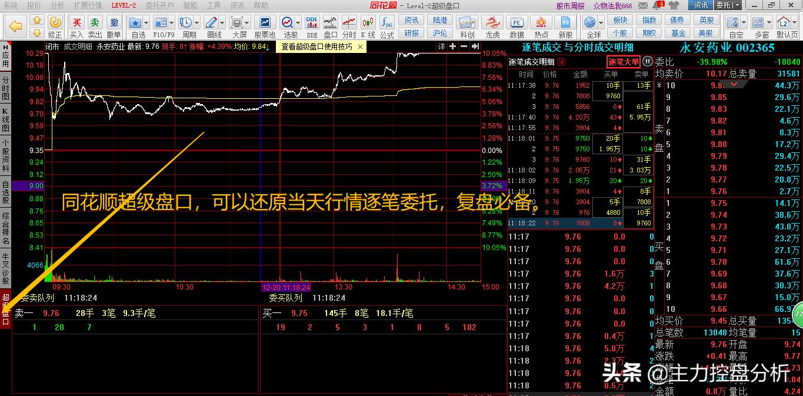Expand the 画线 dropdown arrow
This screenshot has width=803, height=396.
pos(223,23)
